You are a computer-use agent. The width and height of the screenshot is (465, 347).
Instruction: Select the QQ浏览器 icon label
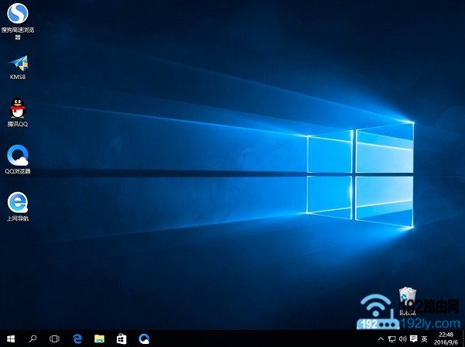pos(18,171)
